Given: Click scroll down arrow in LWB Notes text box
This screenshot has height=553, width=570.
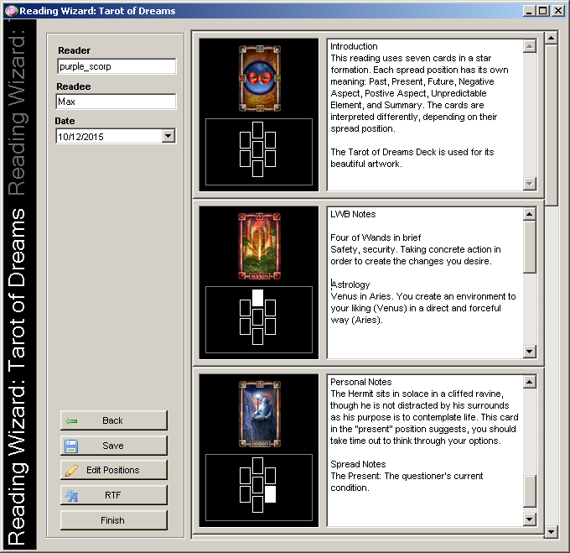Looking at the screenshot, I should tap(530, 351).
